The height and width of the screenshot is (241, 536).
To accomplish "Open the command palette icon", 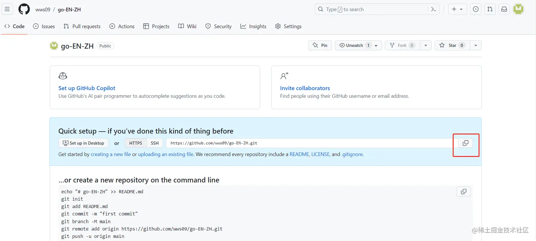I will pos(434,9).
